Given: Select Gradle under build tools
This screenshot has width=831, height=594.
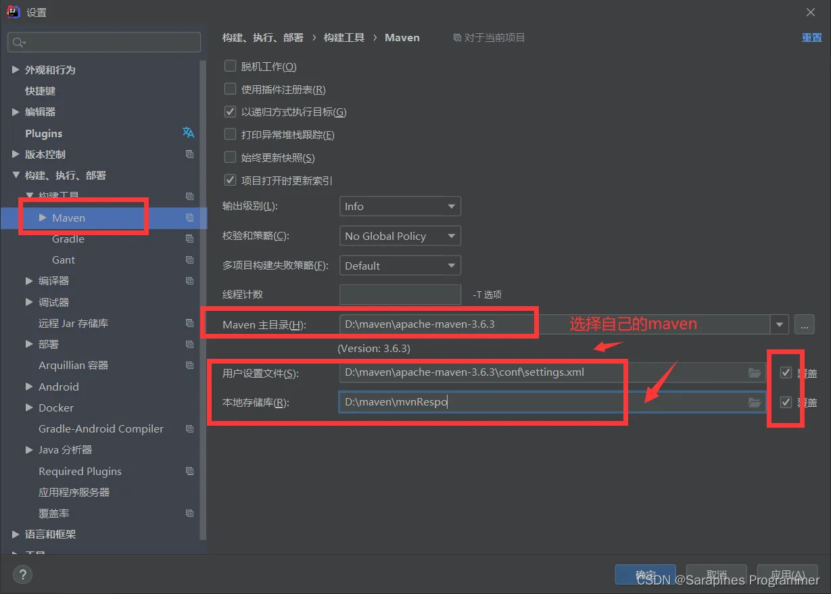Looking at the screenshot, I should (68, 239).
